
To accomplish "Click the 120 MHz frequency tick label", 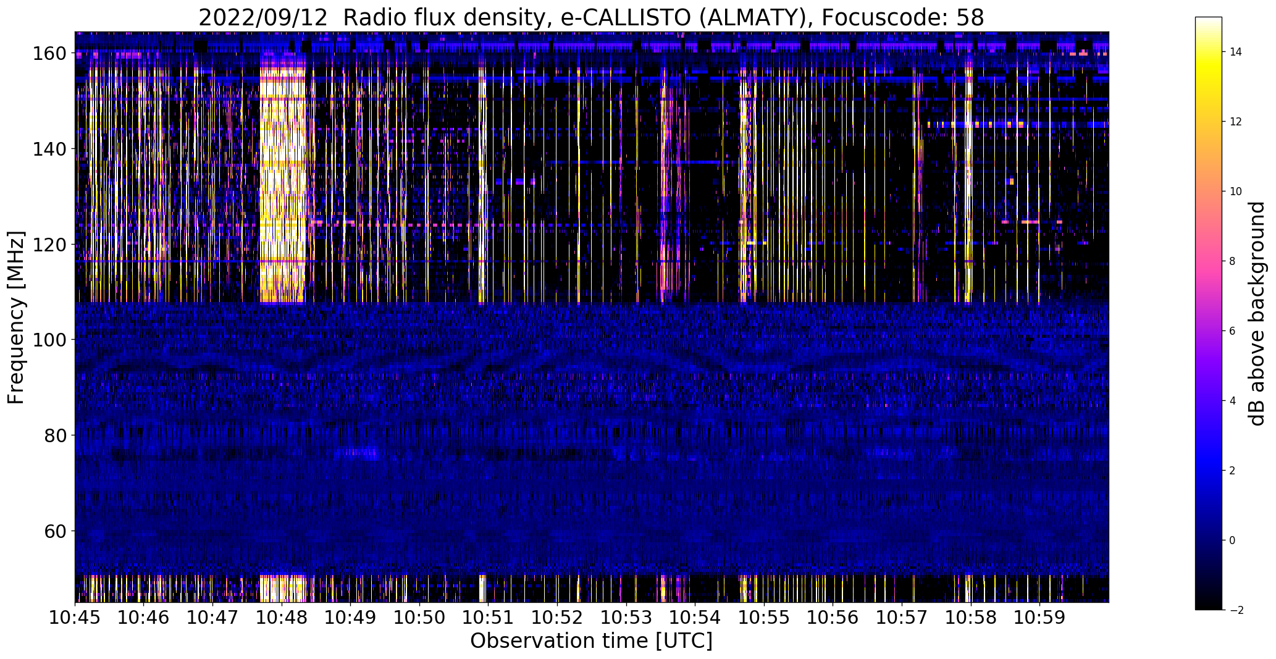I will [49, 245].
